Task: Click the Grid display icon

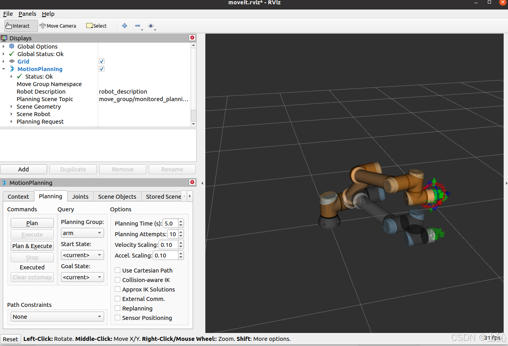Action: click(12, 61)
